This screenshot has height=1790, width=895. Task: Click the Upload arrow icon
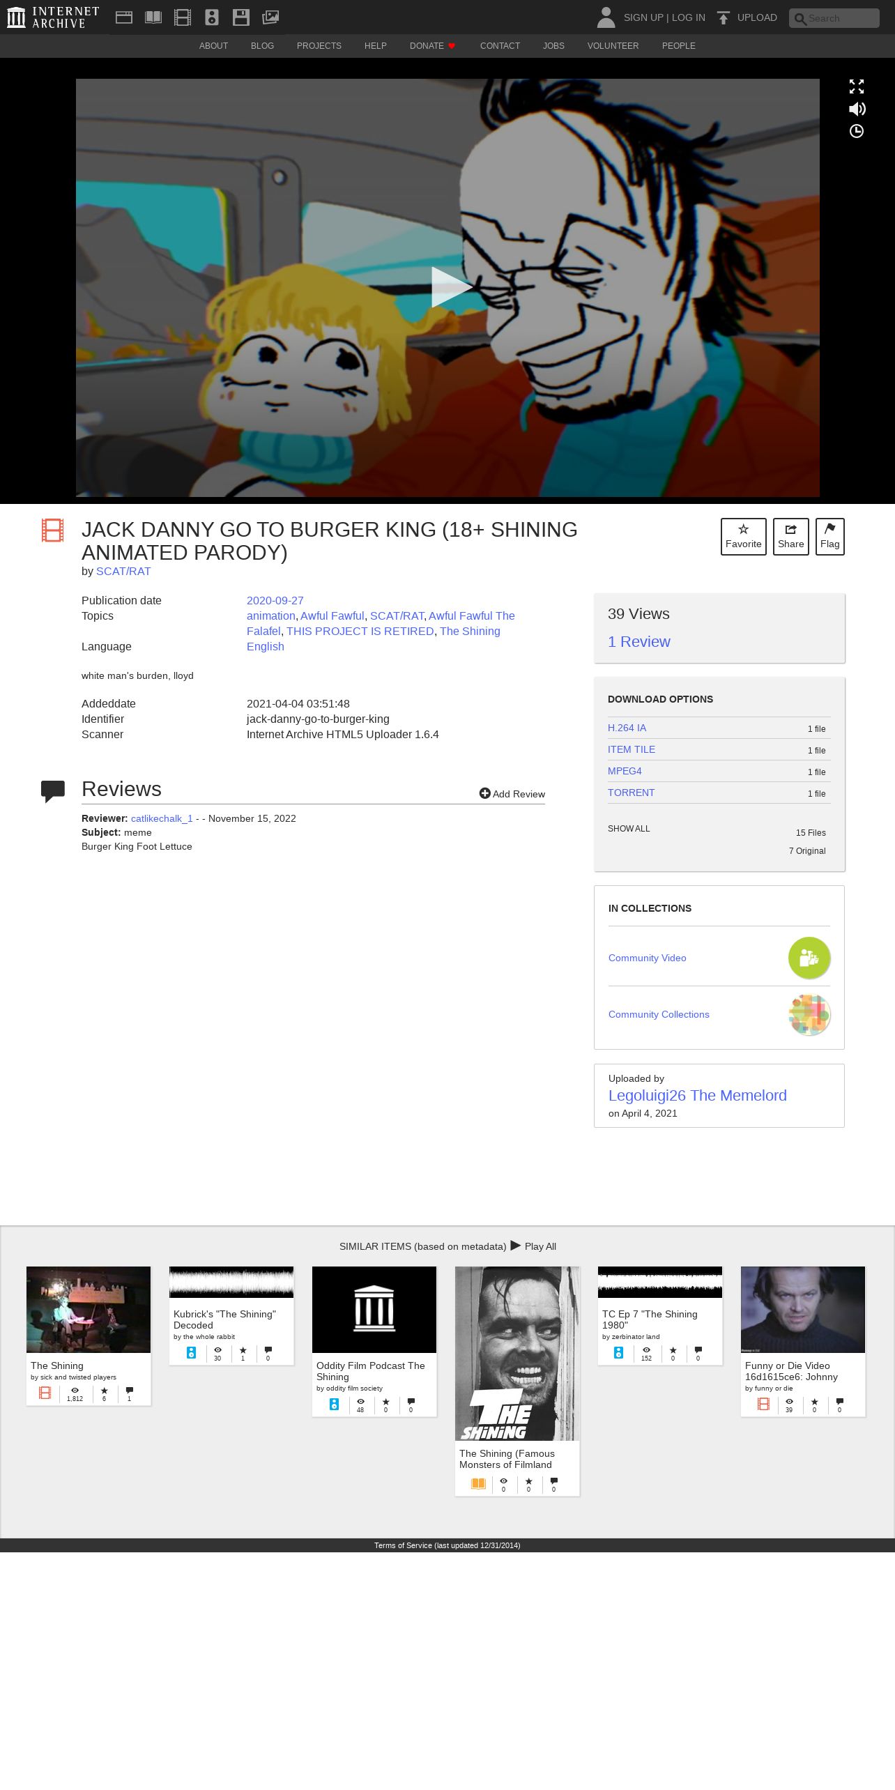tap(724, 17)
